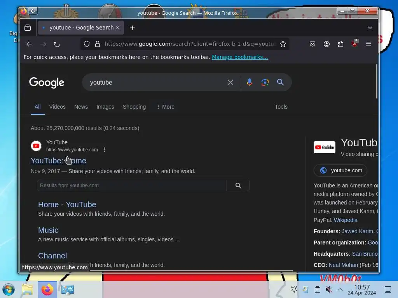The image size is (398, 298).
Task: Click the URL address field
Action: pyautogui.click(x=189, y=44)
